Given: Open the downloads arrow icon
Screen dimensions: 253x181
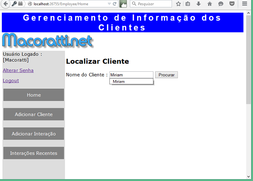Looking at the screenshot, I should tap(198, 4).
